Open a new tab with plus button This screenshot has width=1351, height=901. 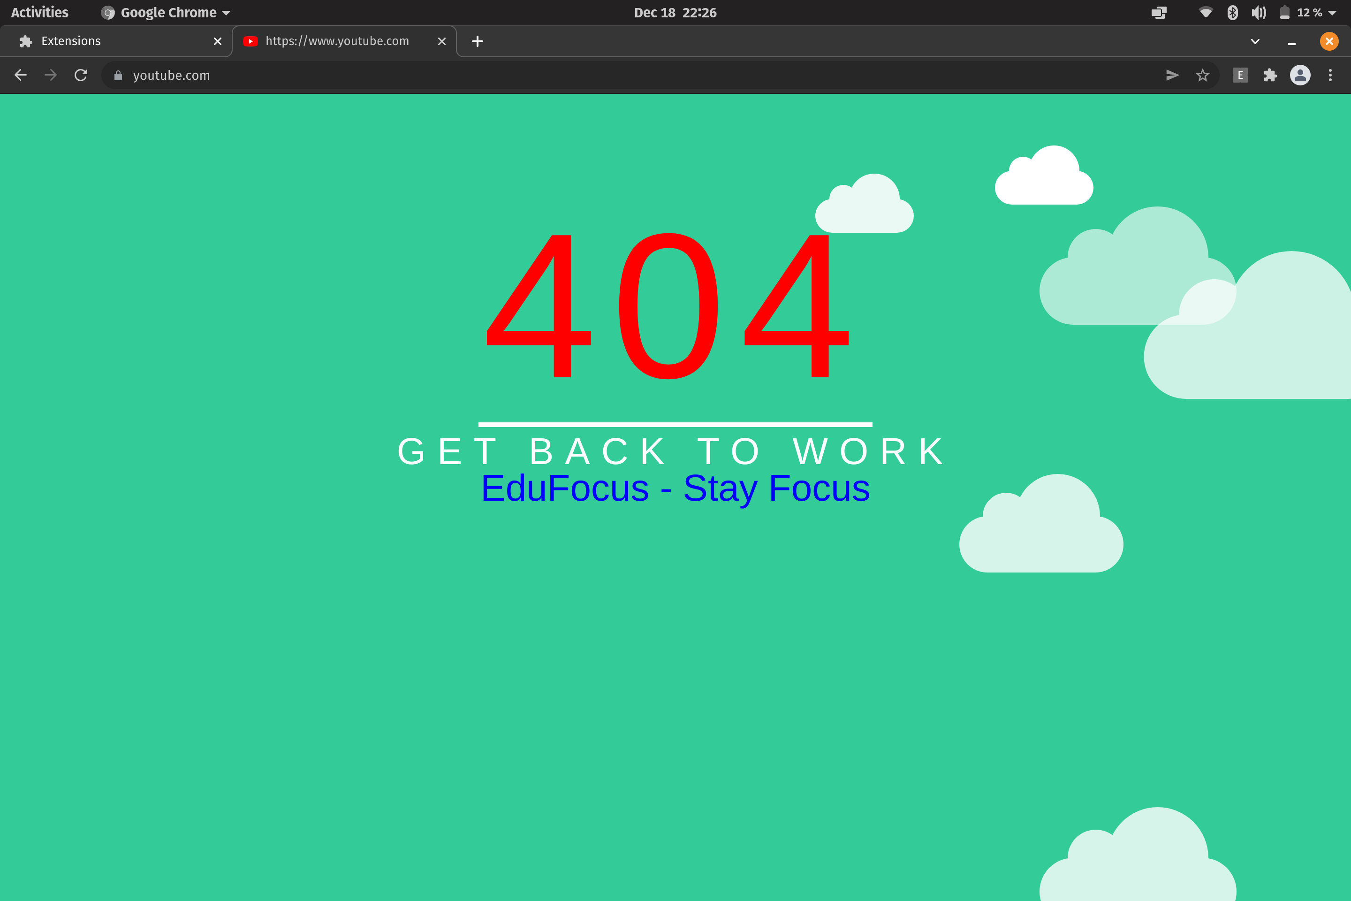(x=478, y=41)
